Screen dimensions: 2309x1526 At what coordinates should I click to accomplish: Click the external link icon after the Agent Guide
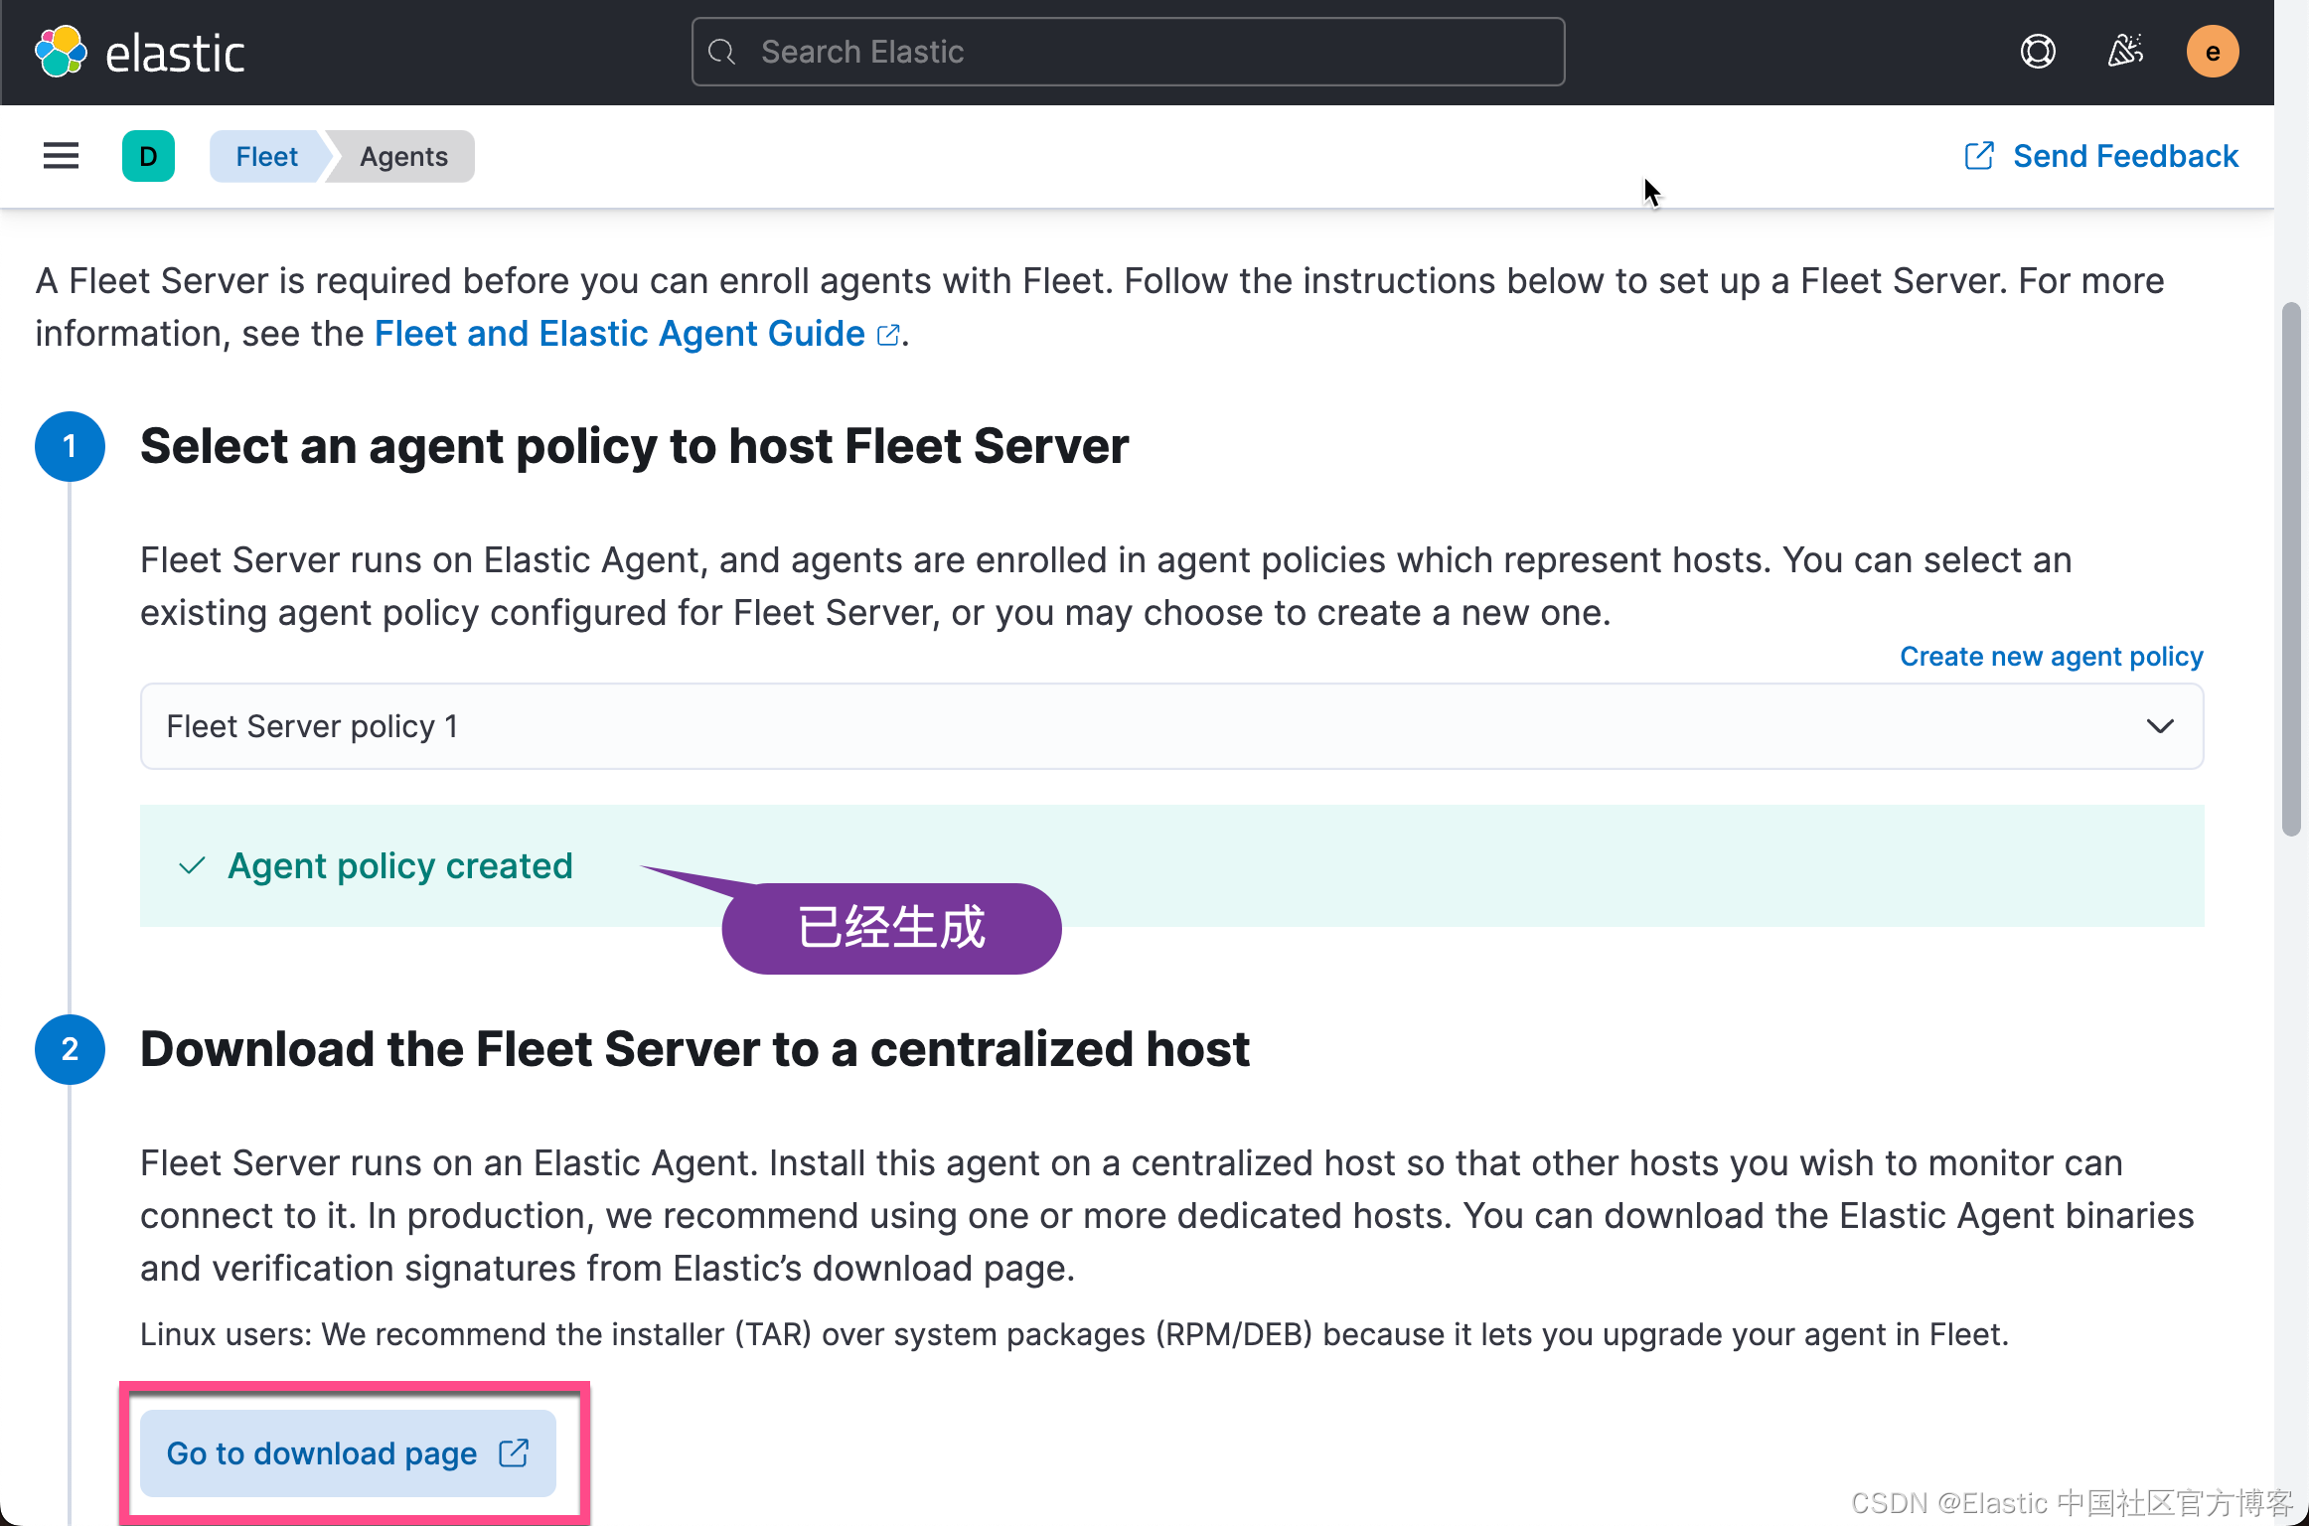887,334
